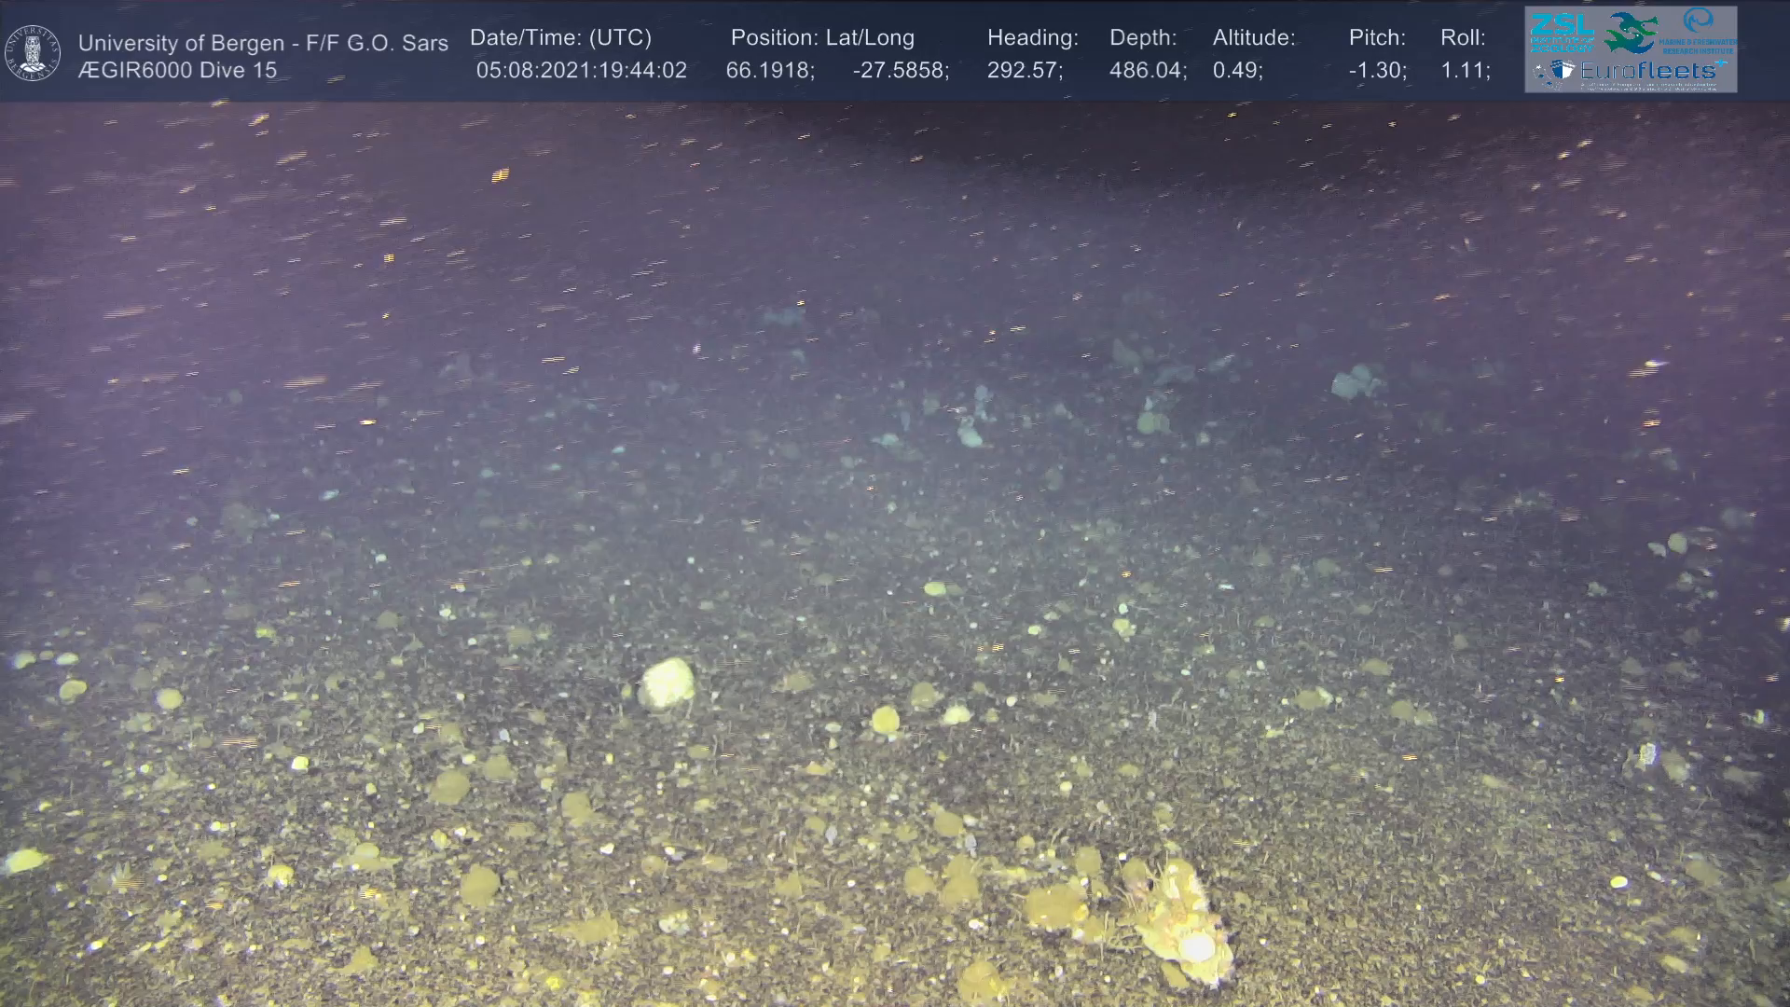Click the latitude value 66.1918
Viewport: 1790px width, 1007px height.
[x=769, y=71]
